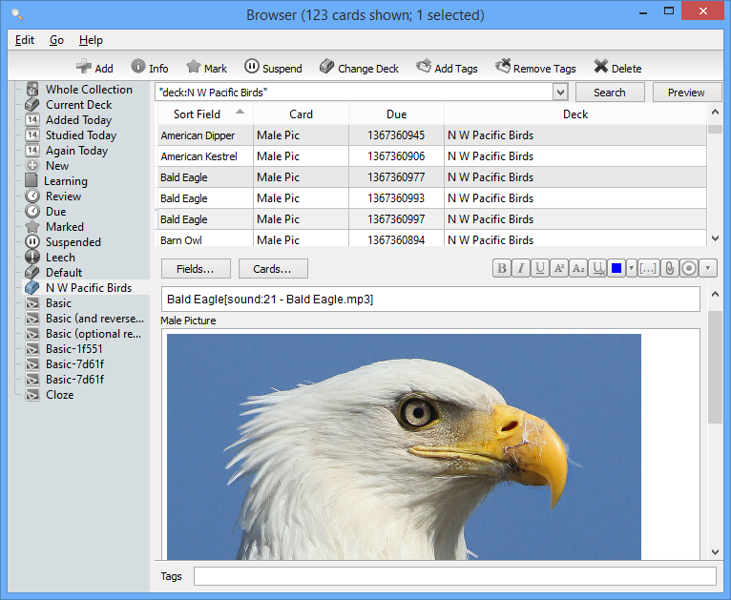Select Basic (optional re... note type
The image size is (731, 600).
click(x=83, y=334)
